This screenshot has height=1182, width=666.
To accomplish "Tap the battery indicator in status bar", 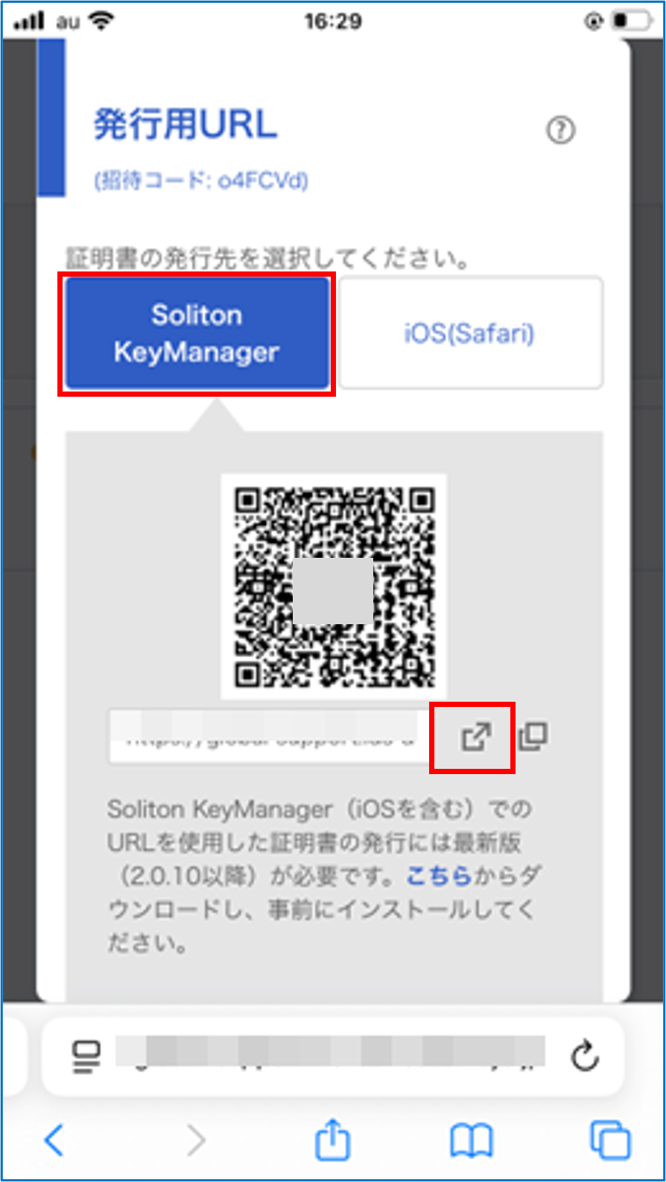I will coord(629,21).
